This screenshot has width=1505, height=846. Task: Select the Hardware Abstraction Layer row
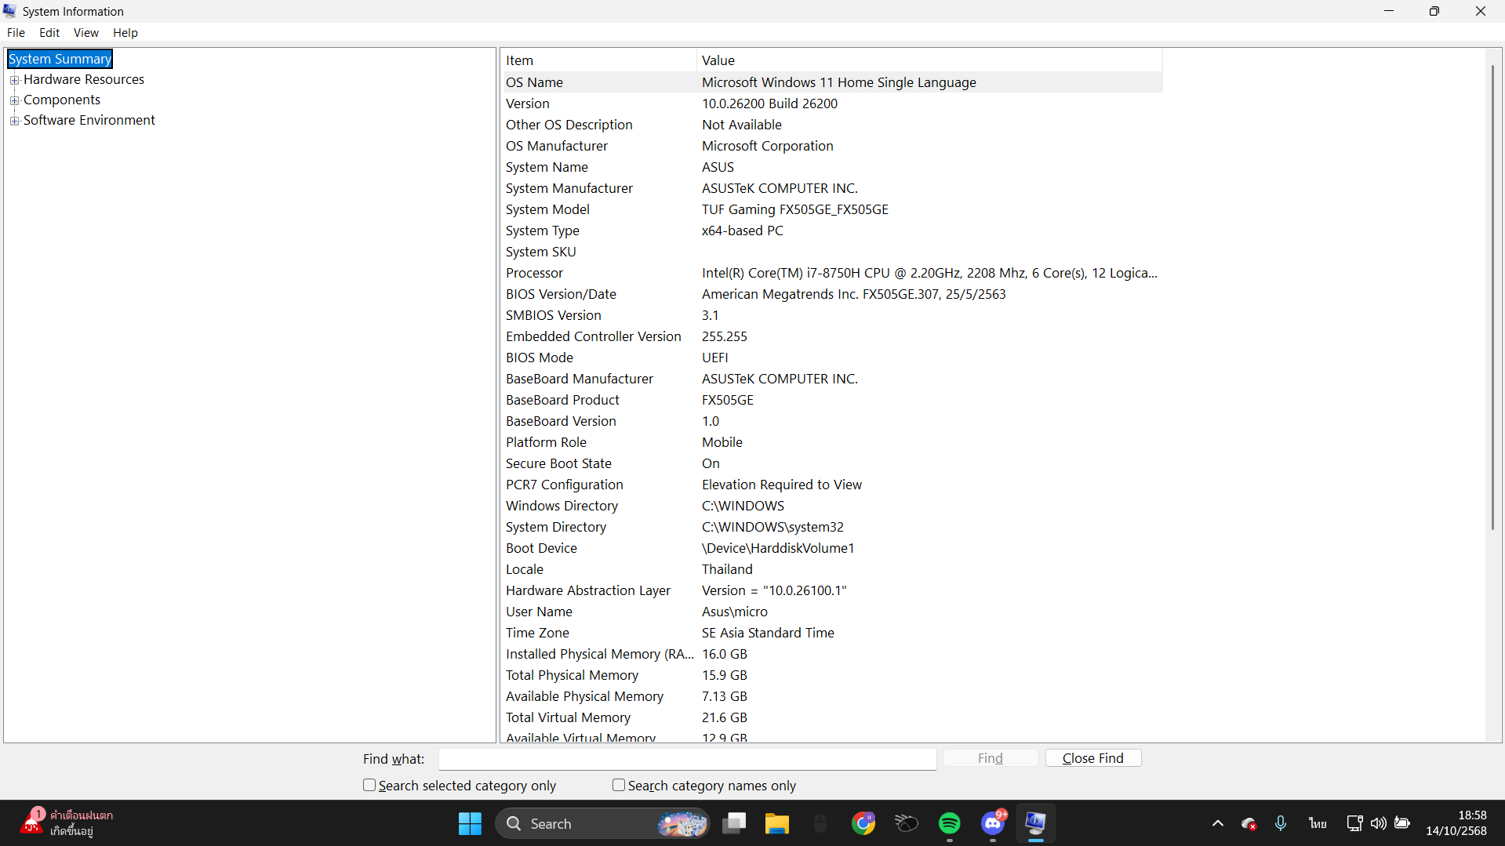click(831, 590)
